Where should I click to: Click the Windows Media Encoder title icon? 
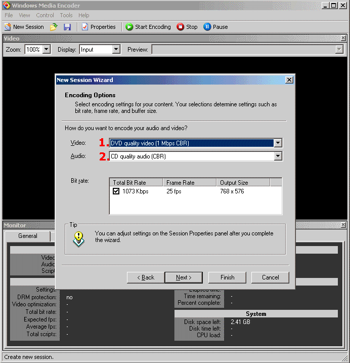7,5
